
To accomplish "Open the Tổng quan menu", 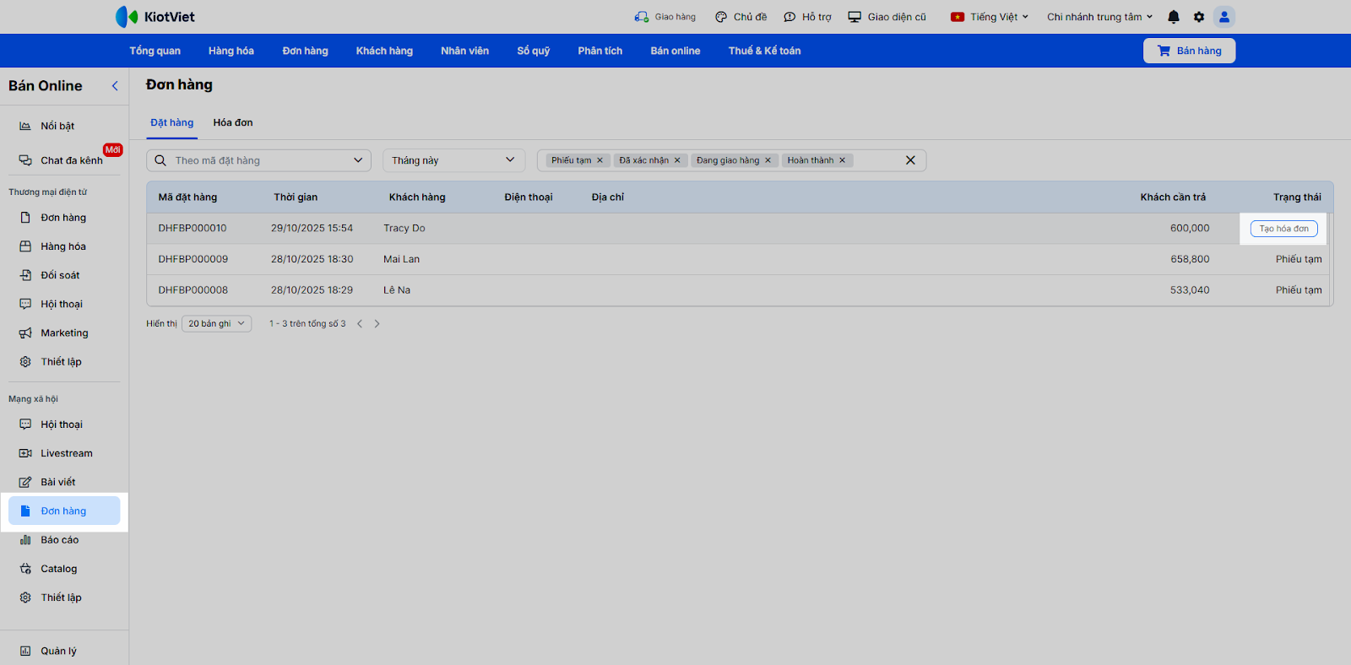I will click(155, 51).
